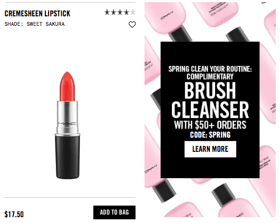Click the Shade: Sweet Sakura label
The height and width of the screenshot is (223, 280).
(34, 24)
